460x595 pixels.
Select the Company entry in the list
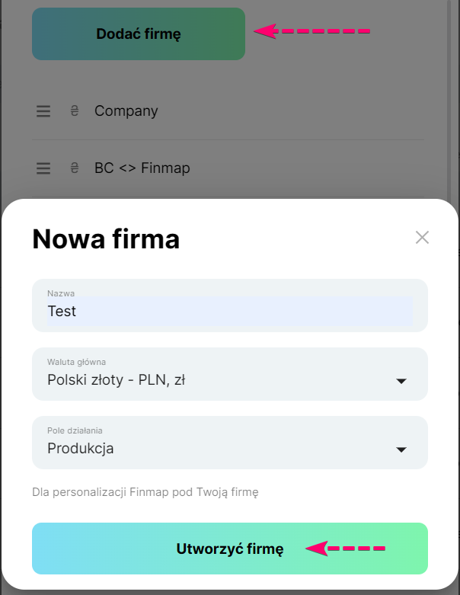click(x=126, y=111)
